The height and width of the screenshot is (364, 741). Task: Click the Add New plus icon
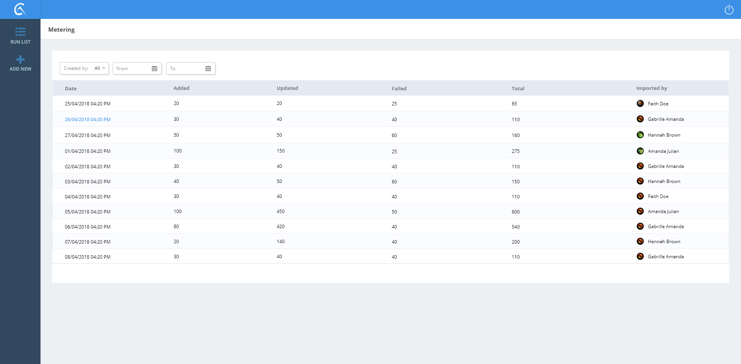(x=20, y=59)
